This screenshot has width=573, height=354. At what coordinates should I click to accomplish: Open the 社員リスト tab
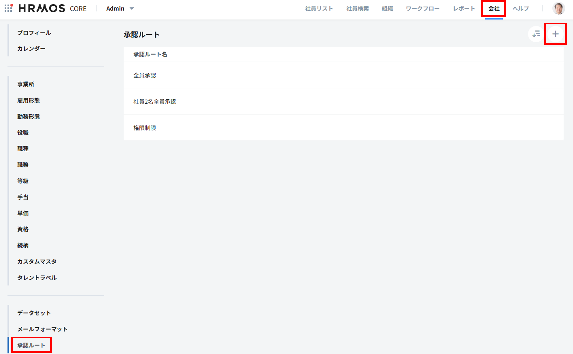pos(319,9)
